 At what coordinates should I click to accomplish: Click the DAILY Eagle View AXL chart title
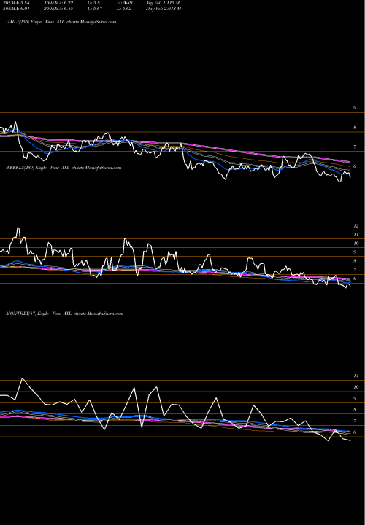click(x=61, y=22)
